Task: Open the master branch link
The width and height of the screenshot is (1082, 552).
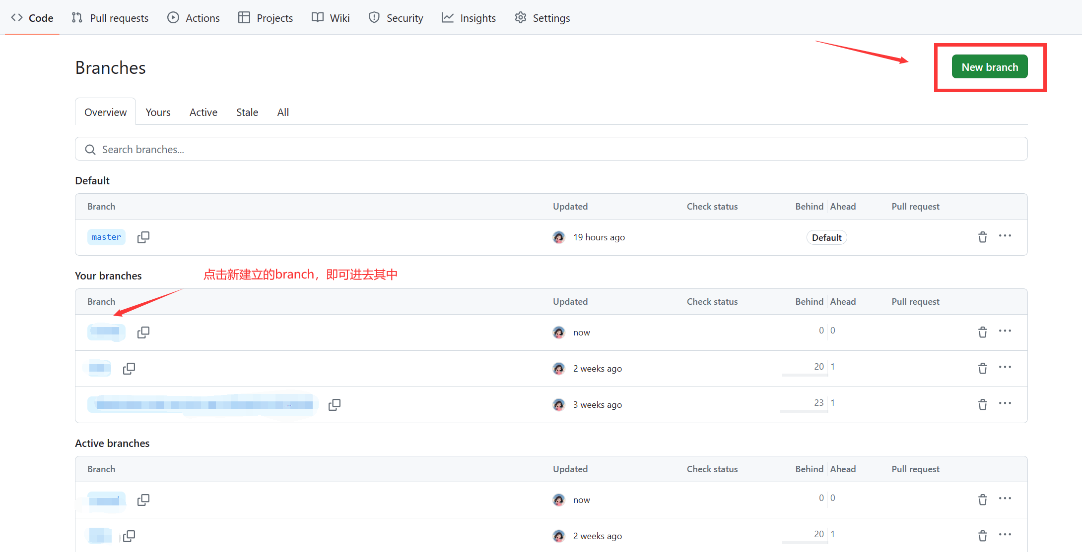Action: pos(106,237)
